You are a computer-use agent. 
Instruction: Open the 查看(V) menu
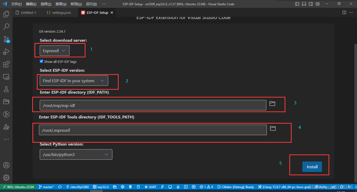61,4
